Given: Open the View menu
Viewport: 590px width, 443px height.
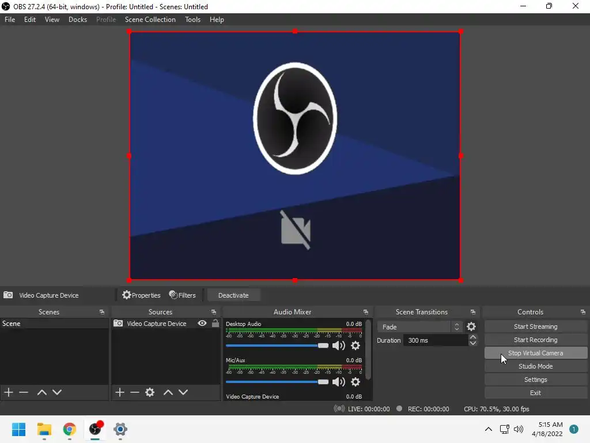Looking at the screenshot, I should point(52,20).
